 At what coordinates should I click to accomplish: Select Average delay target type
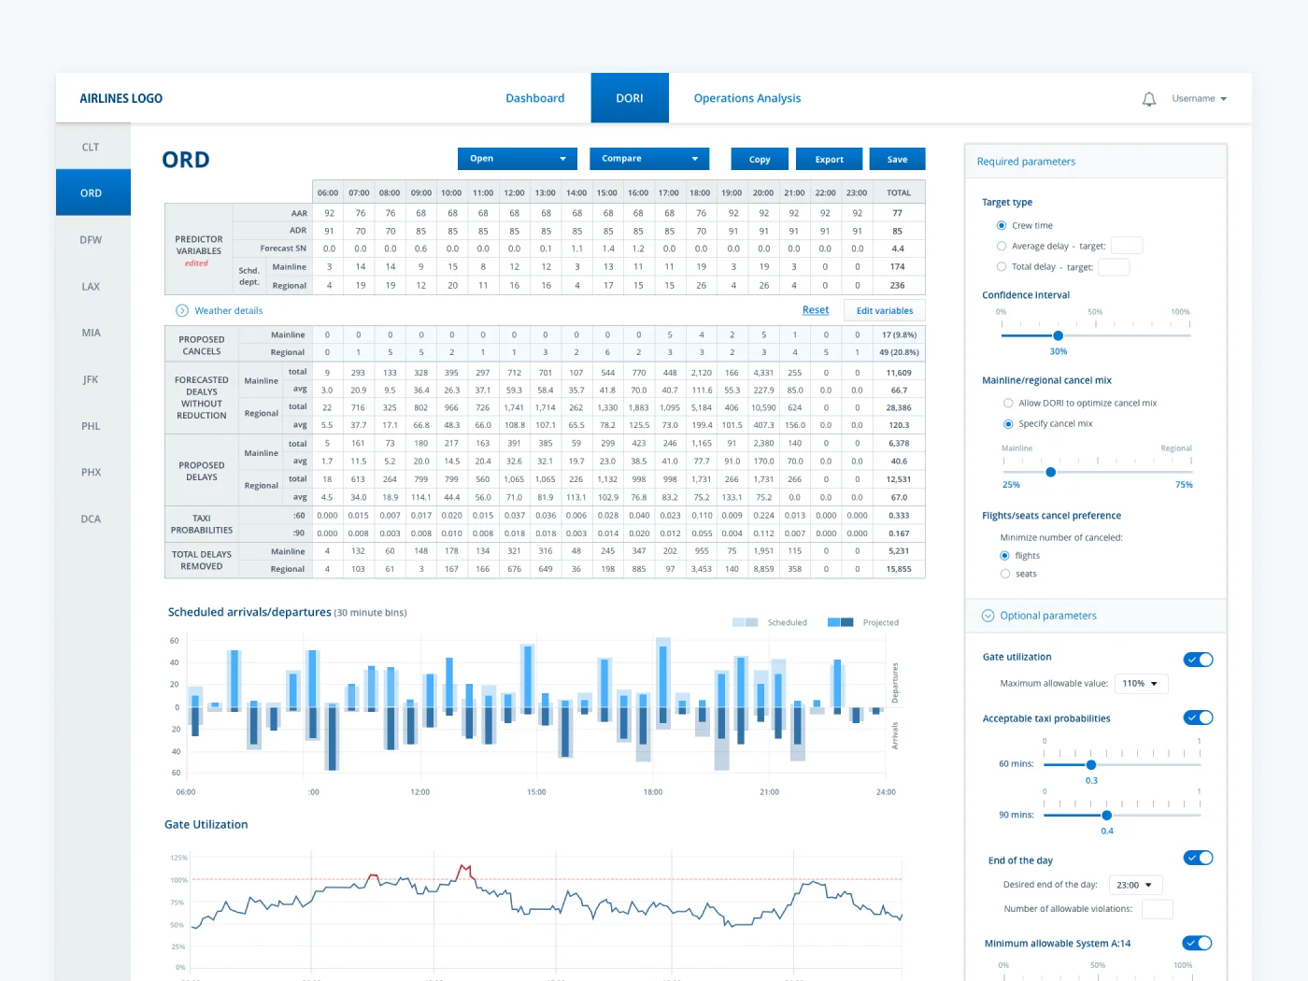[x=1002, y=246]
